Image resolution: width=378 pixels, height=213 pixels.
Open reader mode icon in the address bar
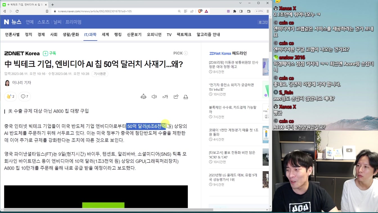click(186, 11)
